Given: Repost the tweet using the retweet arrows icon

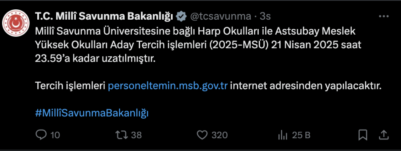Looking at the screenshot, I should point(121,135).
